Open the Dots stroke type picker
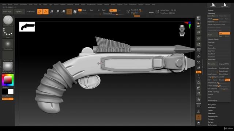234x131 pixels. [x=8, y=32]
